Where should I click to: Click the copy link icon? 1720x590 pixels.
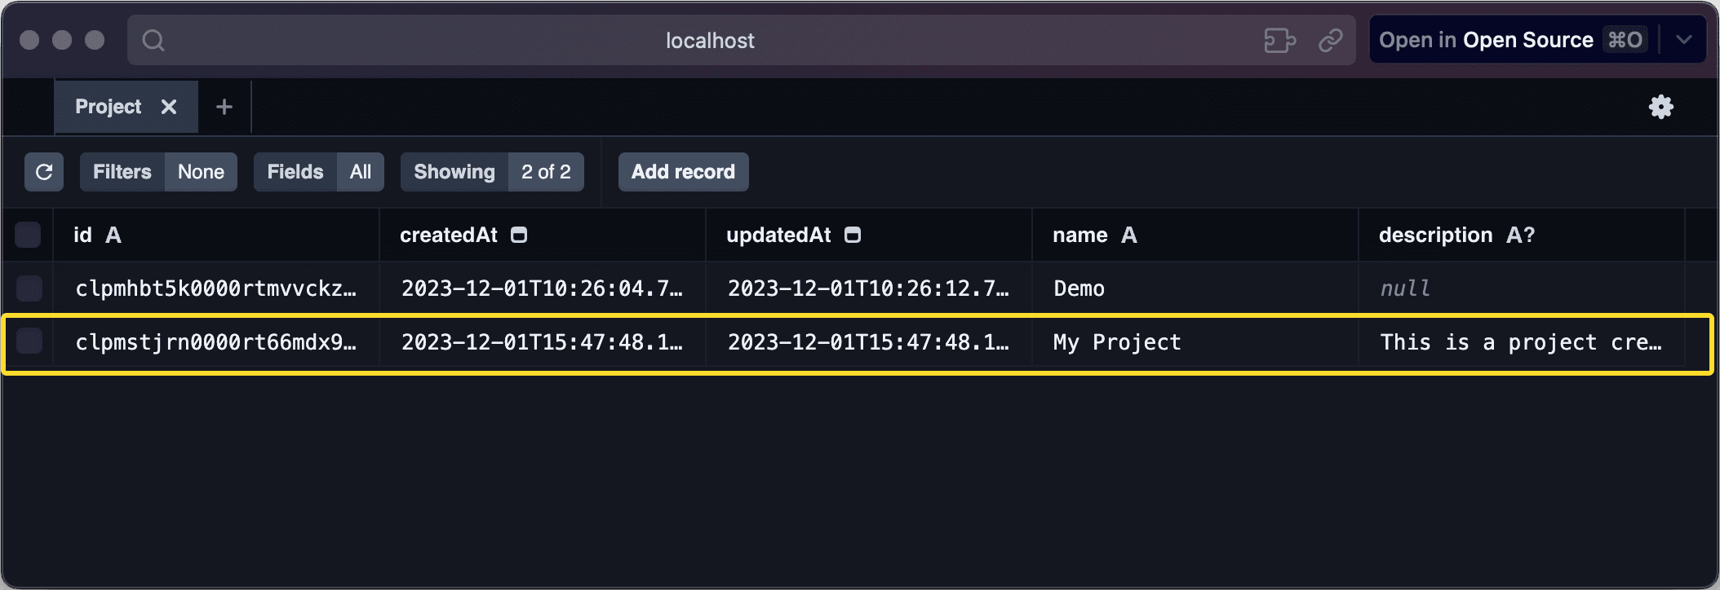pos(1330,40)
